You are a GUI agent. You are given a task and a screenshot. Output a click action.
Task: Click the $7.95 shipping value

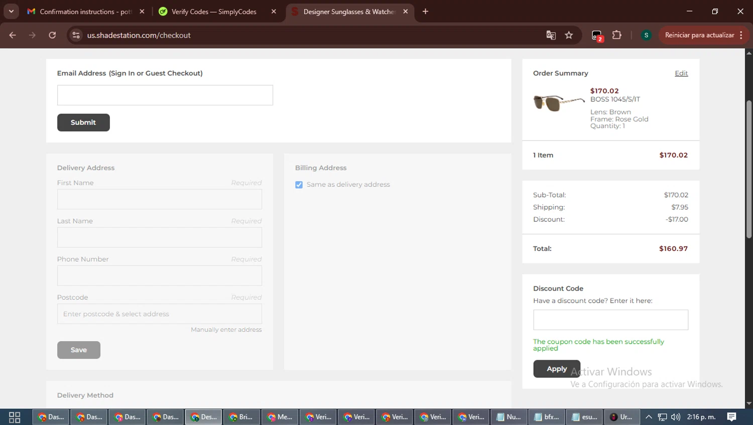click(680, 207)
